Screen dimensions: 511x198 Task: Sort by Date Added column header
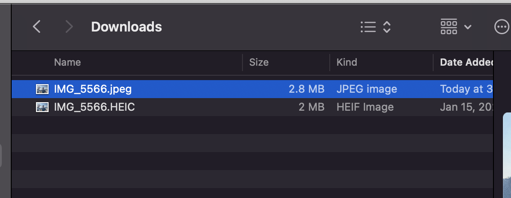pos(466,62)
